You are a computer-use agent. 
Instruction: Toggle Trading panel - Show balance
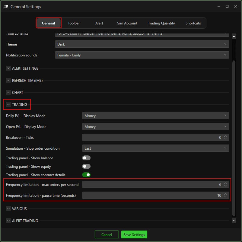click(86, 158)
